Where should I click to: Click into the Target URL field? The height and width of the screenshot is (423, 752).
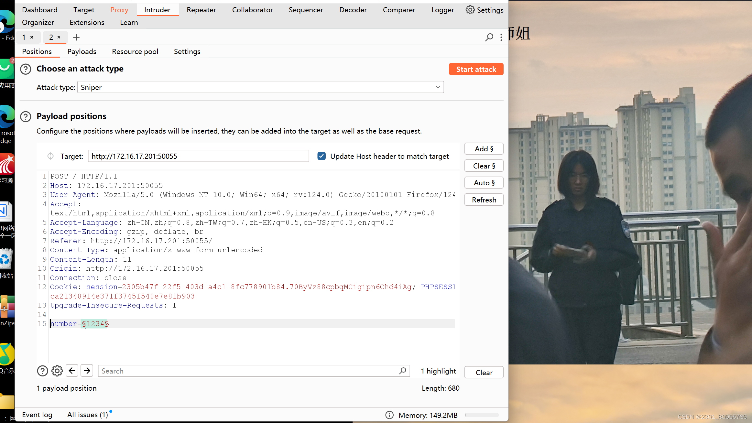[198, 156]
